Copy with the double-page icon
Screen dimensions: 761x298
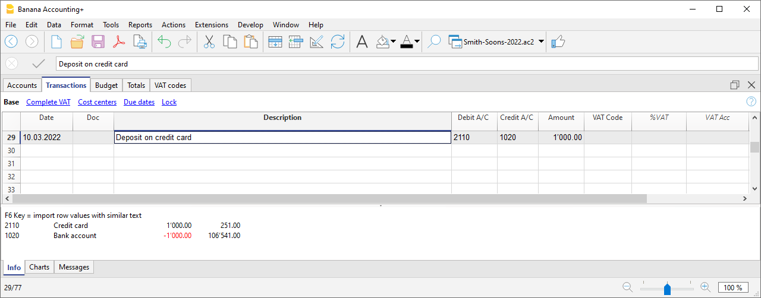click(230, 42)
